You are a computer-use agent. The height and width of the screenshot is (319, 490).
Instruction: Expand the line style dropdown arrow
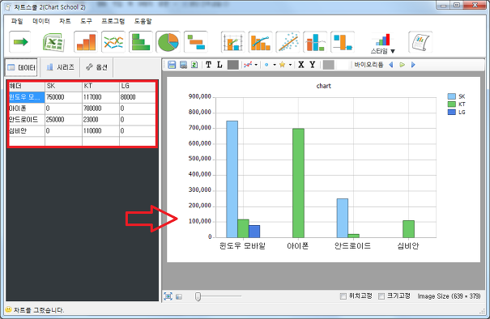pos(256,65)
